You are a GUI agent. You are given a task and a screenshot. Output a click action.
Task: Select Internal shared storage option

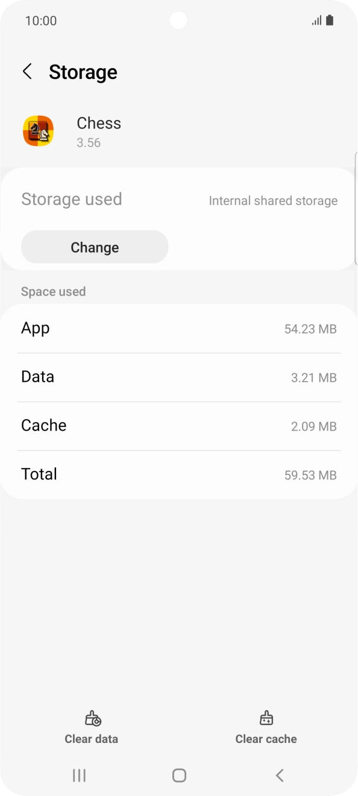pyautogui.click(x=272, y=200)
